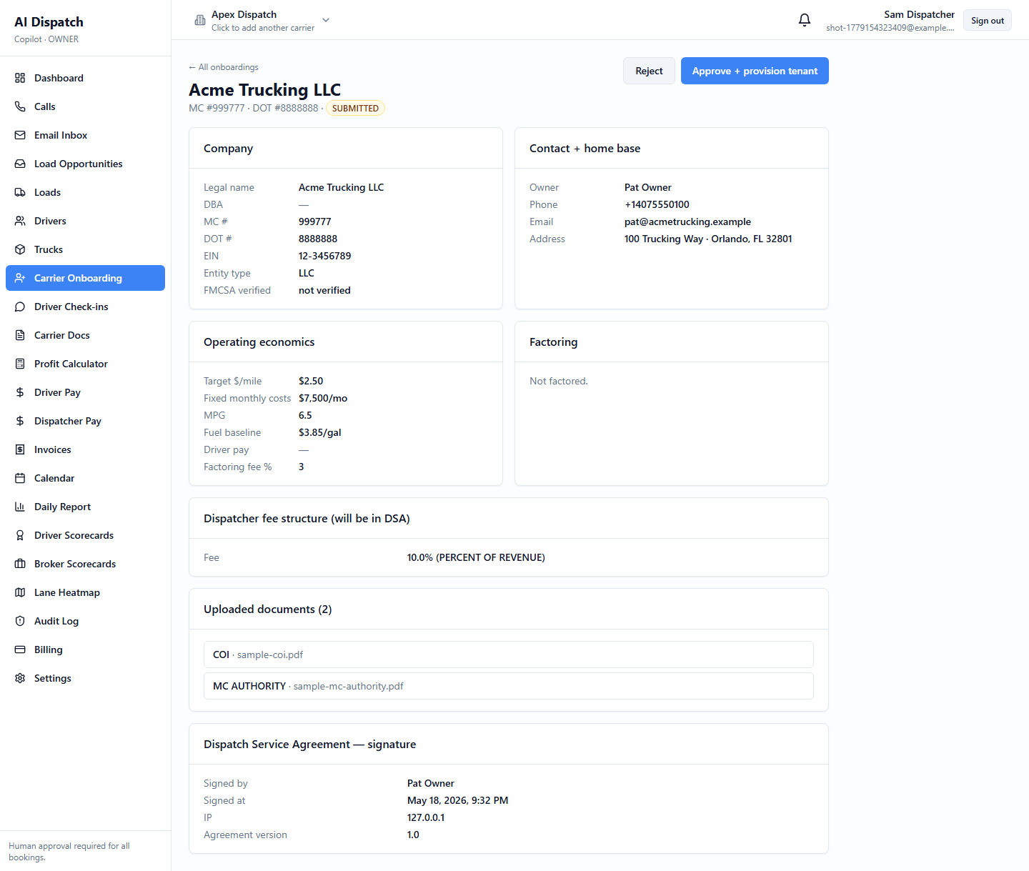The width and height of the screenshot is (1029, 871).
Task: Click the Profit Calculator icon
Action: click(x=20, y=364)
